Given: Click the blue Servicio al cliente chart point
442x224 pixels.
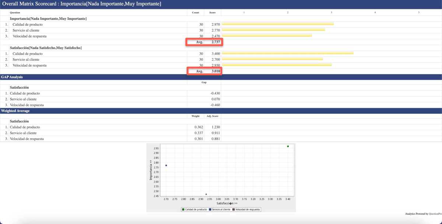Looking at the screenshot, I should (x=166, y=165).
